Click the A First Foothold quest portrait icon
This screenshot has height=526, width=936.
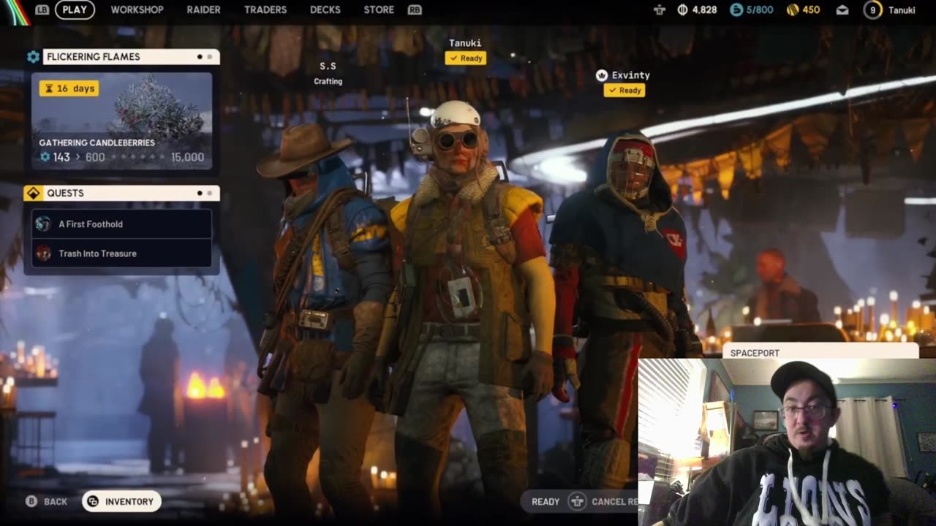[43, 224]
